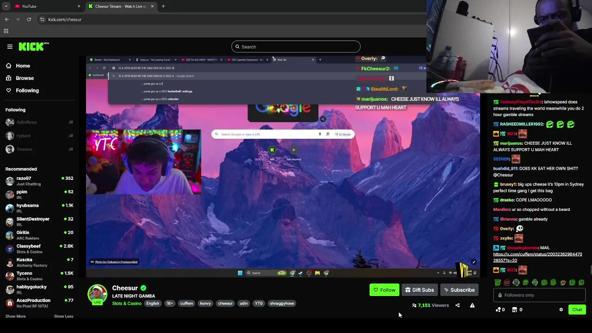Open the Kick hamburger menu
This screenshot has width=592, height=333.
coord(10,46)
